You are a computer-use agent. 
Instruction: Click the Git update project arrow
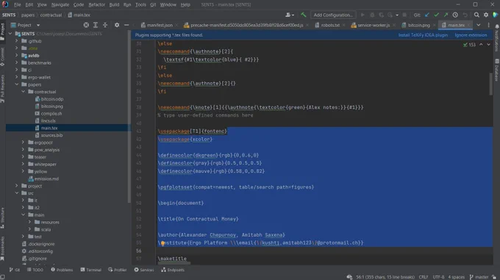(427, 15)
